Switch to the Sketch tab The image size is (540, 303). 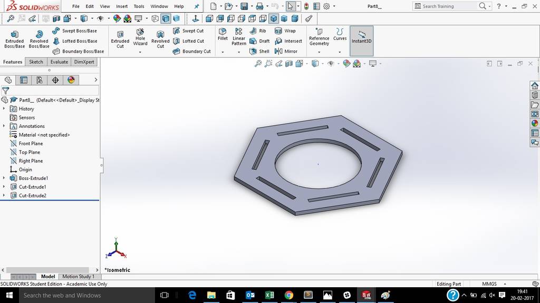(36, 62)
